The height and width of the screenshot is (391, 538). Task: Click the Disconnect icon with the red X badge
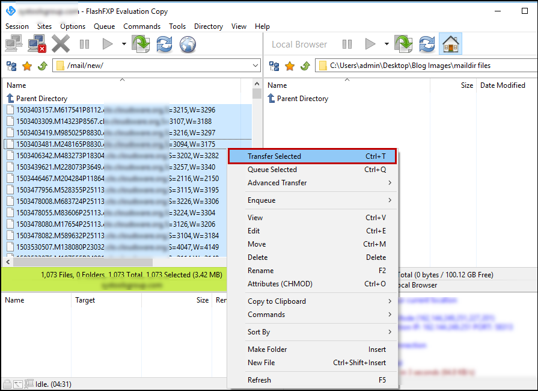click(x=37, y=44)
